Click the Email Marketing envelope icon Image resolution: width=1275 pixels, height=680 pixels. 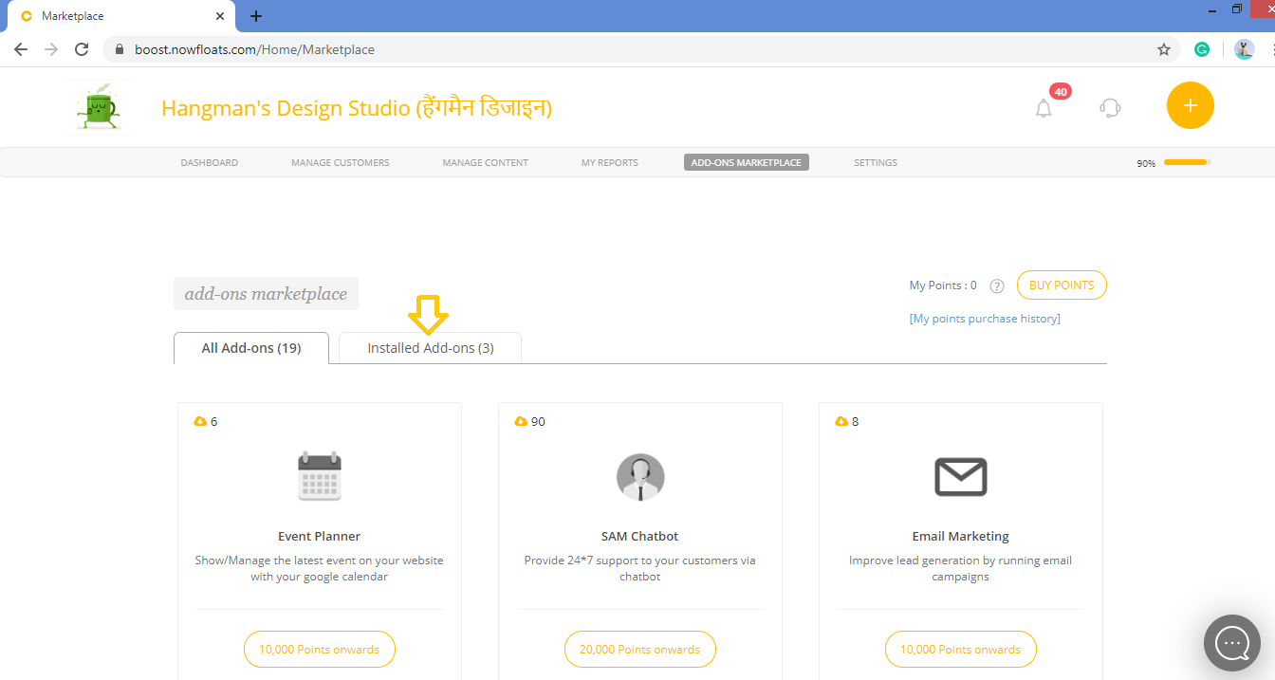click(x=960, y=477)
